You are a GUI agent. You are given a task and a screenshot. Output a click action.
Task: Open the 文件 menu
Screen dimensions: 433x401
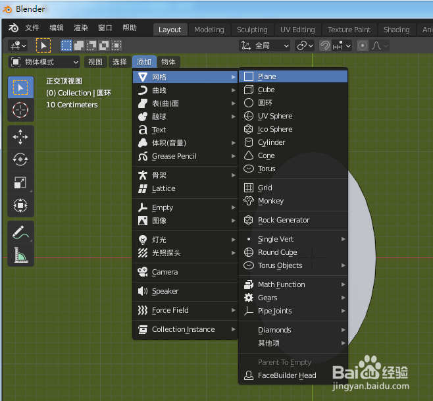(32, 28)
